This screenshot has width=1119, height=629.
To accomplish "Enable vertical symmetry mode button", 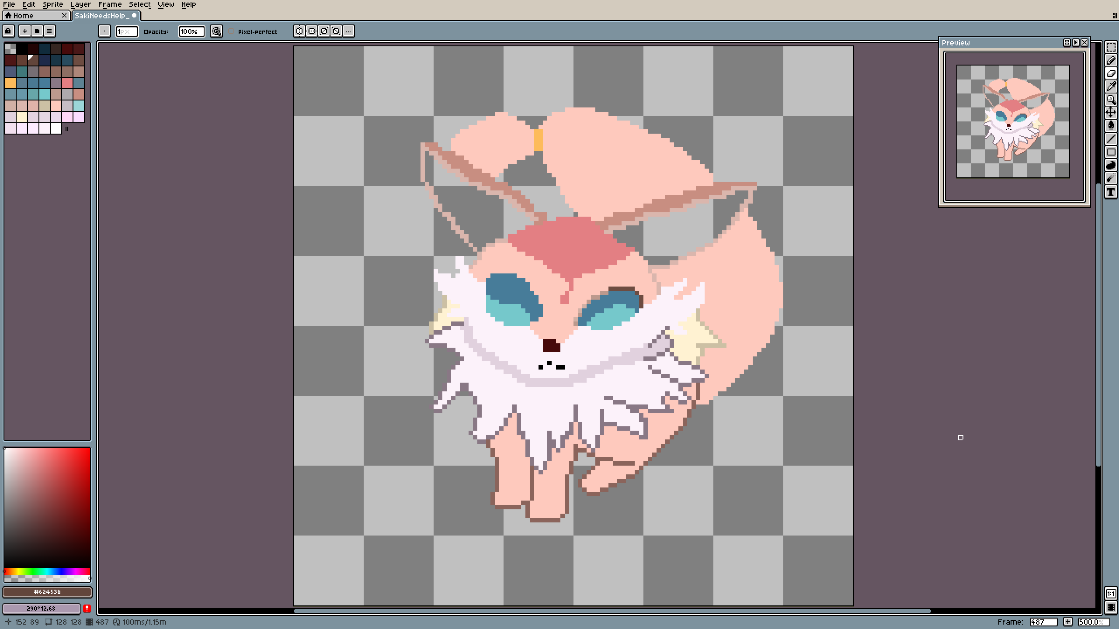I will [x=312, y=31].
